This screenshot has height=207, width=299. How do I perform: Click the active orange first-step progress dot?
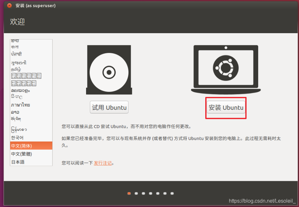129,193
